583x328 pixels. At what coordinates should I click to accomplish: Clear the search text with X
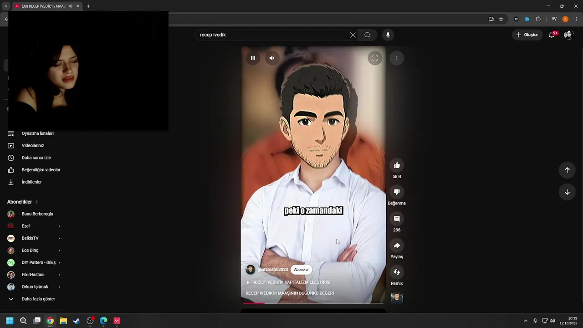(353, 35)
